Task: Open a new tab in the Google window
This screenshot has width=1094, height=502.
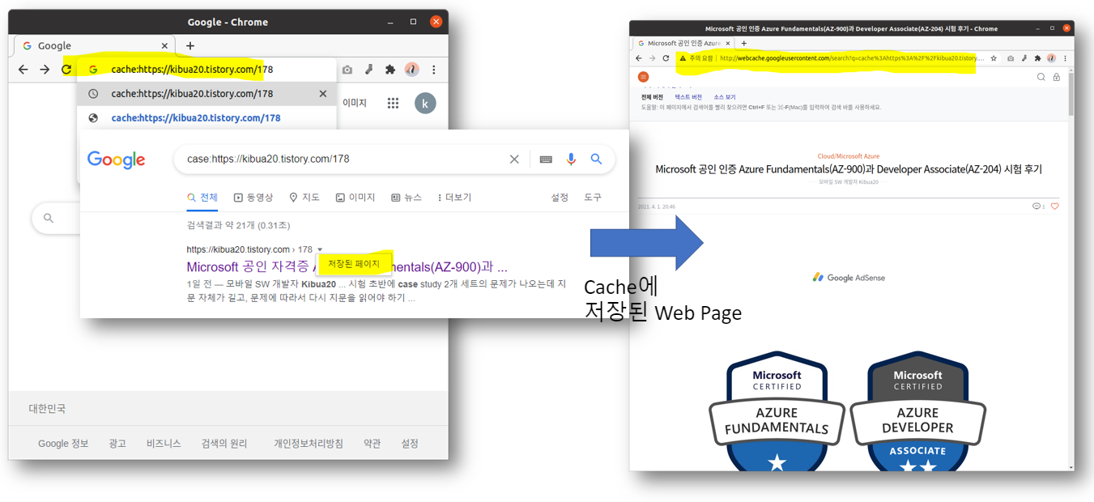Action: 190,46
